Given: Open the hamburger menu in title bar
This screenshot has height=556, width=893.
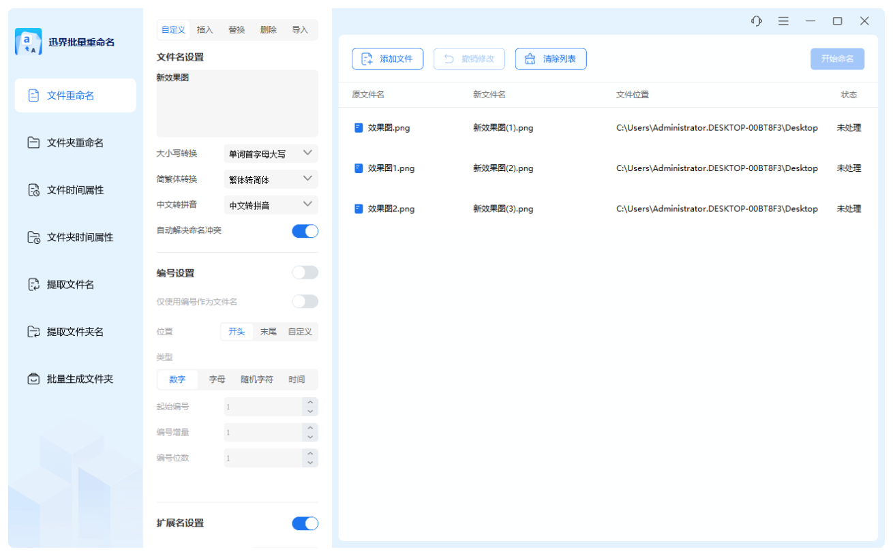Looking at the screenshot, I should (x=783, y=21).
